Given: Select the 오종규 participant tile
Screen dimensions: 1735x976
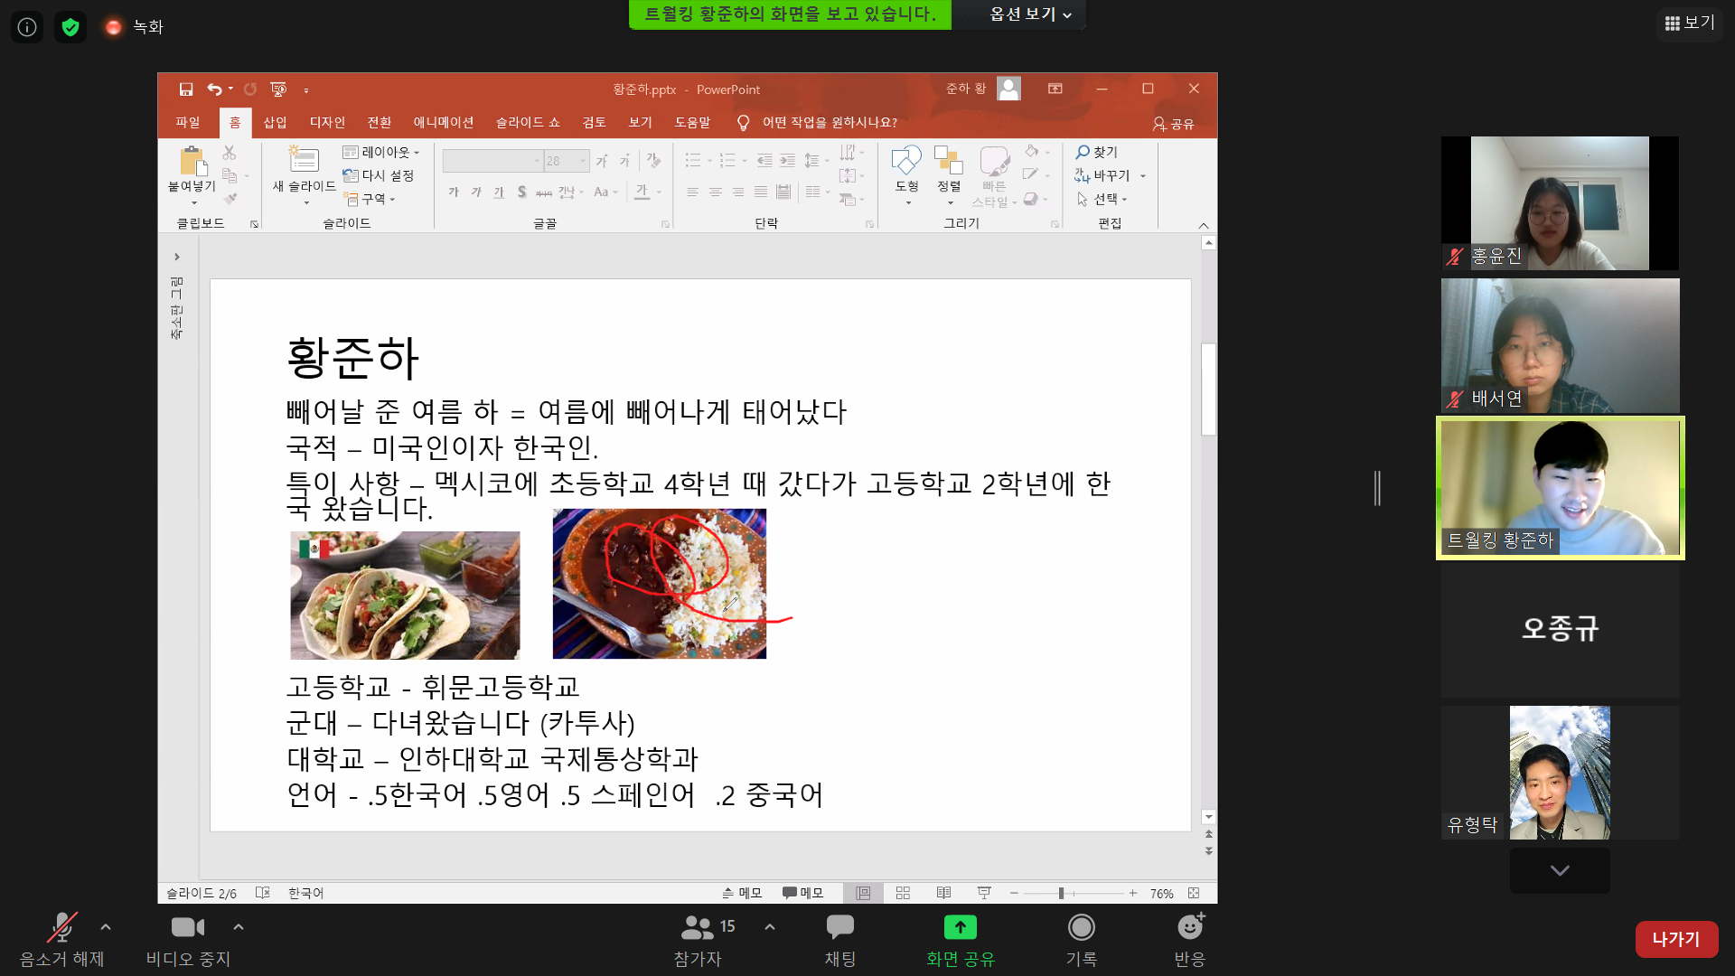Looking at the screenshot, I should (1560, 629).
